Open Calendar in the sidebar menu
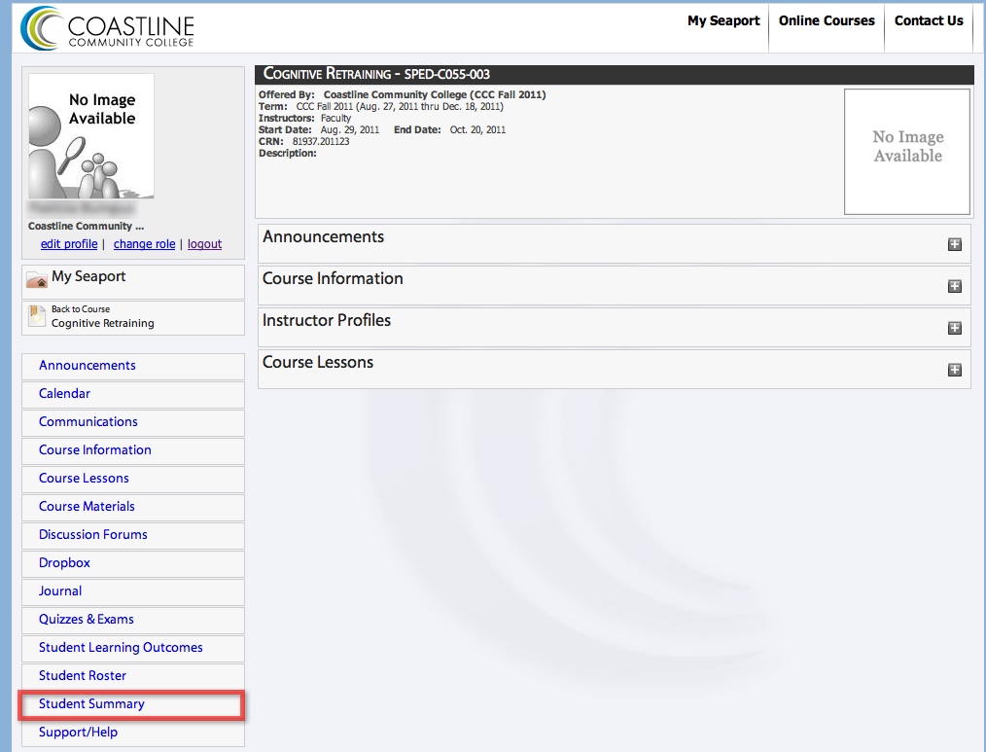This screenshot has width=986, height=752. [133, 395]
